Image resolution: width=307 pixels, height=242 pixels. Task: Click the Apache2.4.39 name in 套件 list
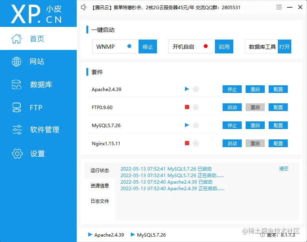[107, 90]
